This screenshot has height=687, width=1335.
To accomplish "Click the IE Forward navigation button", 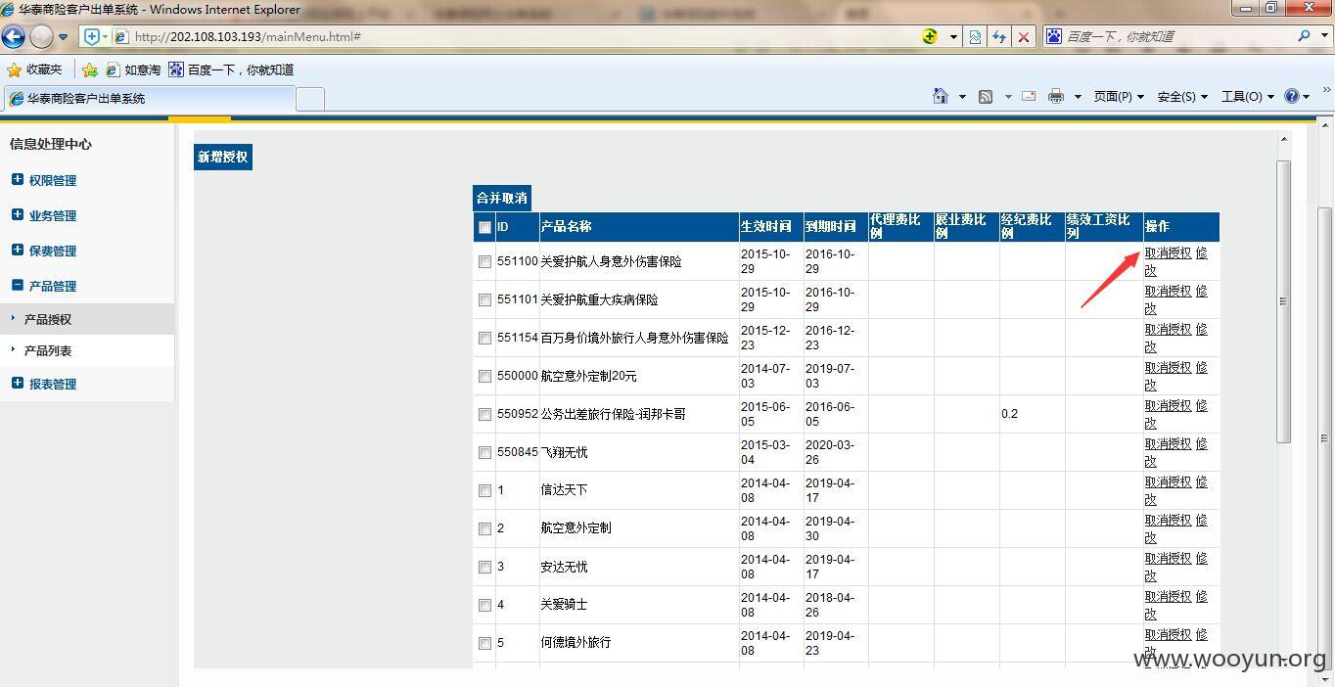I will 41,37.
